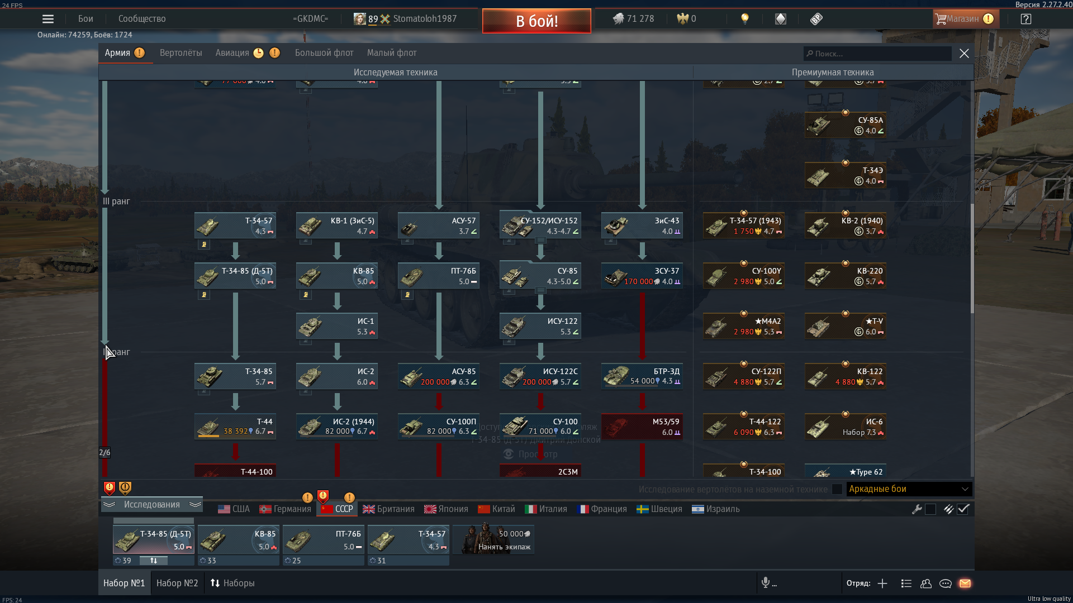This screenshot has height=603, width=1073.
Task: Switch to the Большой флот tab
Action: click(324, 53)
